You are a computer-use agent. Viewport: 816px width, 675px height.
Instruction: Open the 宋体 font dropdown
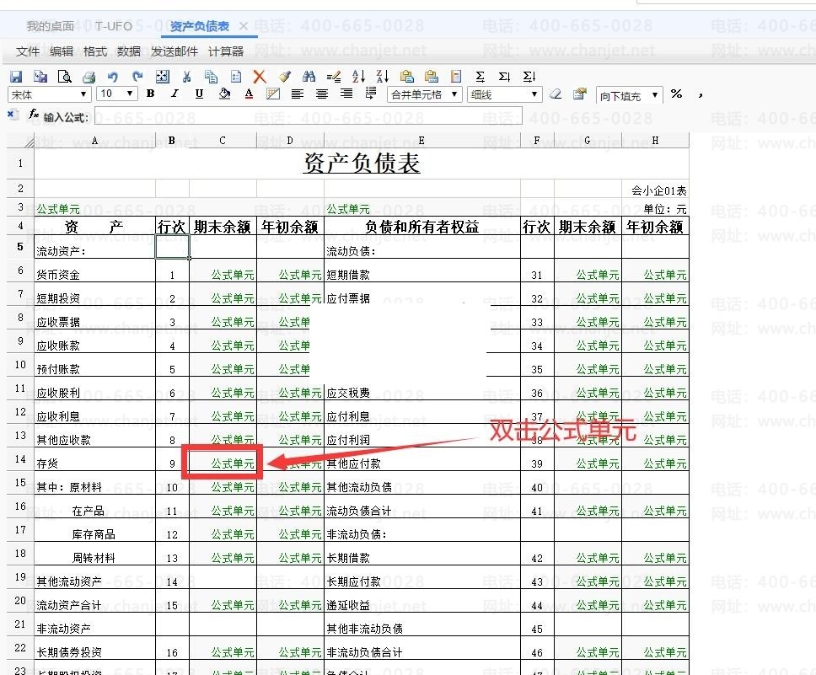click(x=50, y=94)
